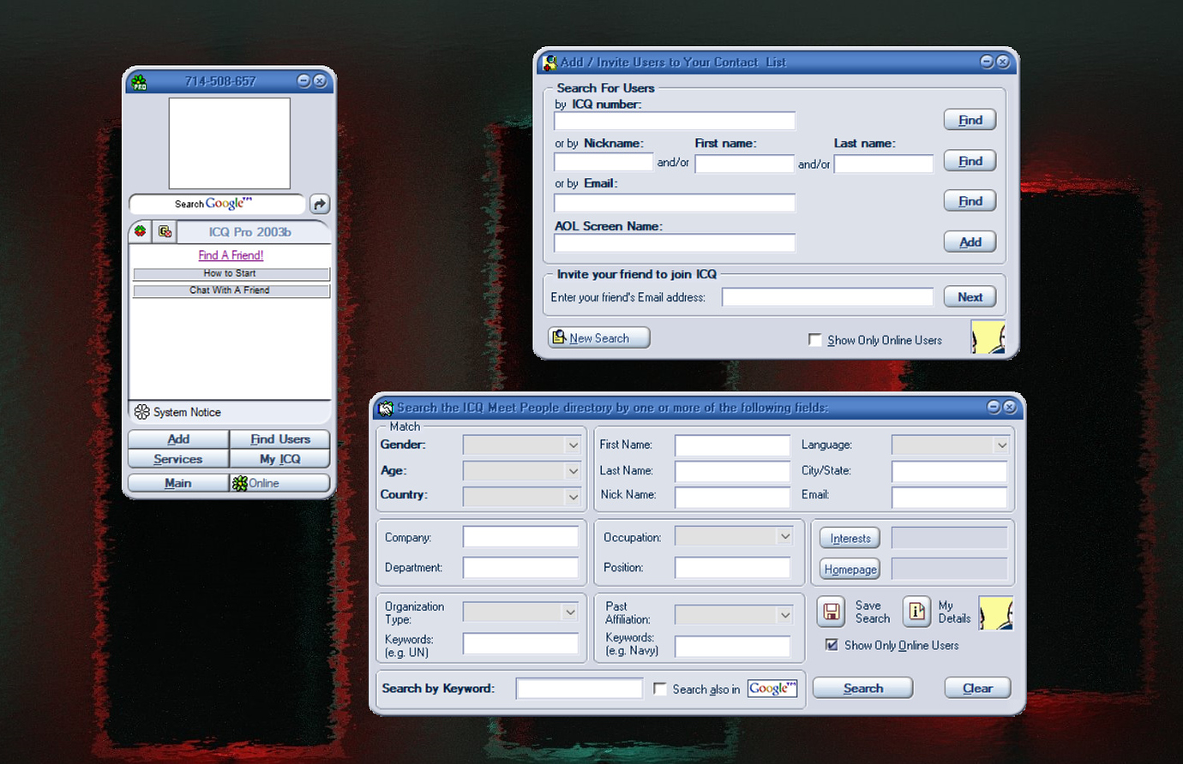1183x764 pixels.
Task: Click the Save Search floppy disk icon
Action: pos(831,611)
